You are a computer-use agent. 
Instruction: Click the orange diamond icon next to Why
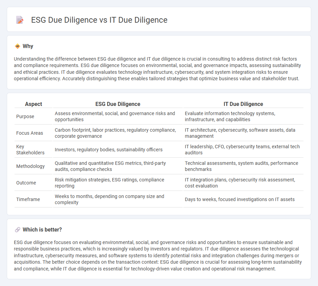pos(18,46)
